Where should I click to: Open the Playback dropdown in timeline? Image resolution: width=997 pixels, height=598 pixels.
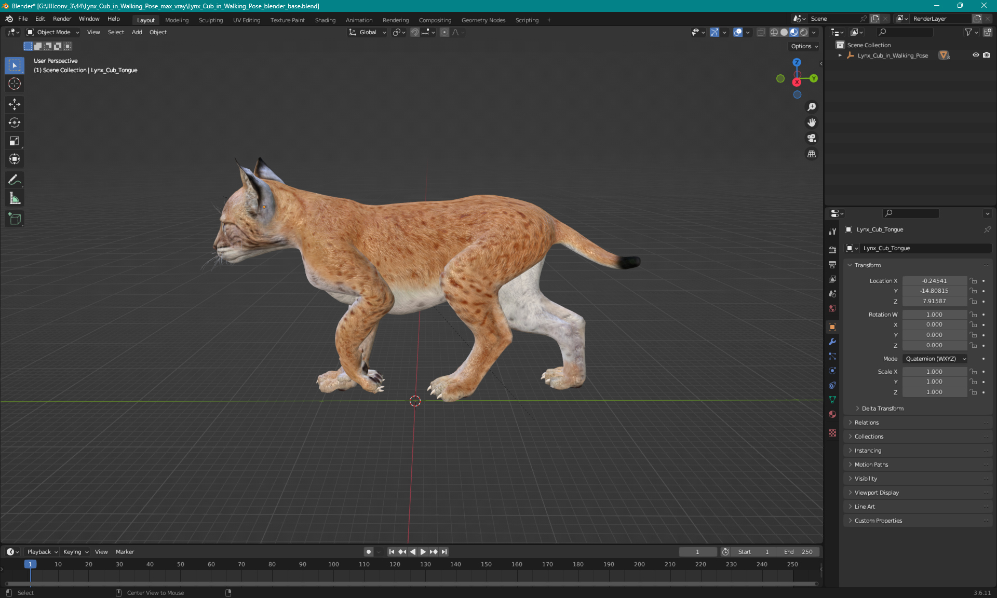click(42, 552)
